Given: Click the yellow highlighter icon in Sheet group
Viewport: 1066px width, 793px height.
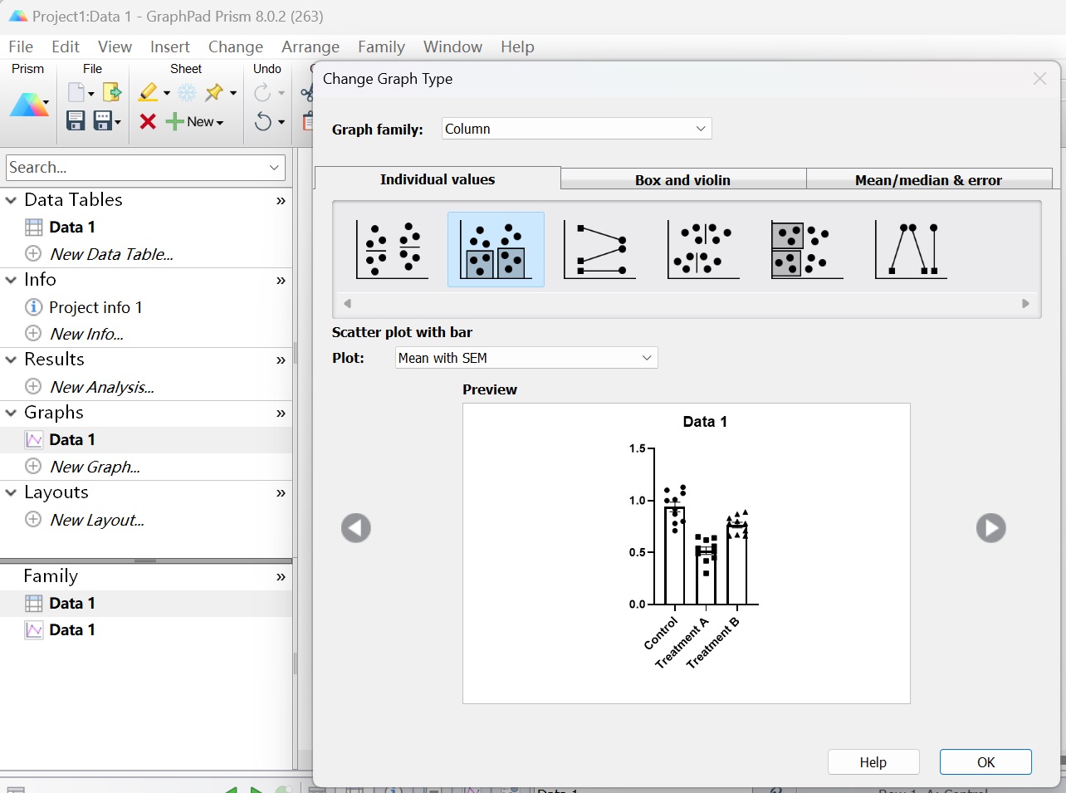Looking at the screenshot, I should 149,92.
